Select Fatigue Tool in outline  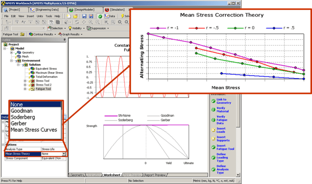click(x=43, y=89)
